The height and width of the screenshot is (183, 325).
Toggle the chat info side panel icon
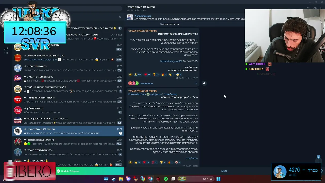click(315, 8)
